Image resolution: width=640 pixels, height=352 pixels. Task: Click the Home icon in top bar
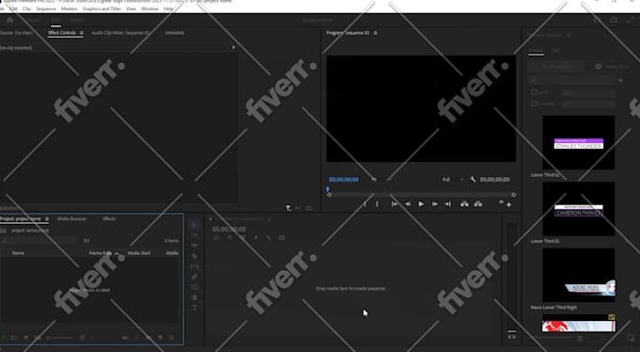tap(9, 20)
